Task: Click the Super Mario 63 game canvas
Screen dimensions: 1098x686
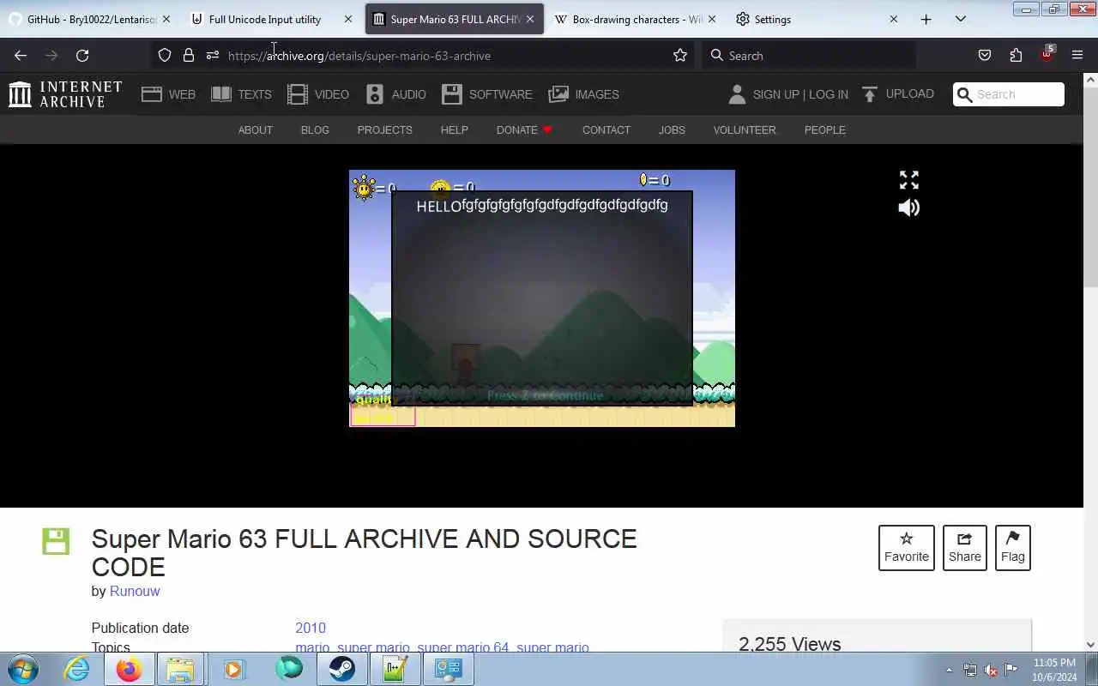Action: pos(542,298)
